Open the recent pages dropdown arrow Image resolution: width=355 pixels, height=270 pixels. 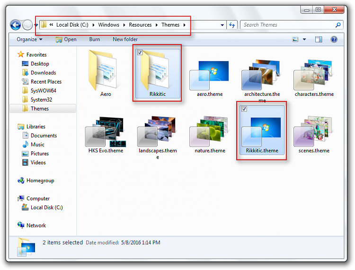click(36, 25)
